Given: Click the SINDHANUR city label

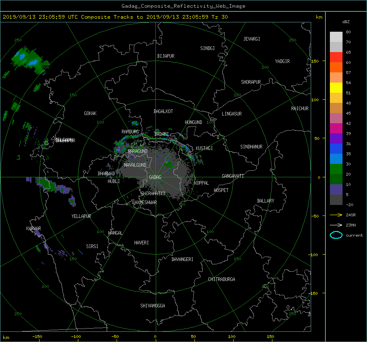Looking at the screenshot, I should coord(251,147).
